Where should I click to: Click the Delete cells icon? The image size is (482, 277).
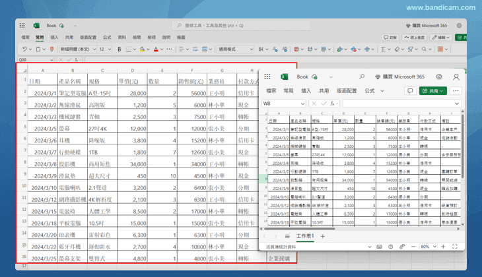pos(353,49)
